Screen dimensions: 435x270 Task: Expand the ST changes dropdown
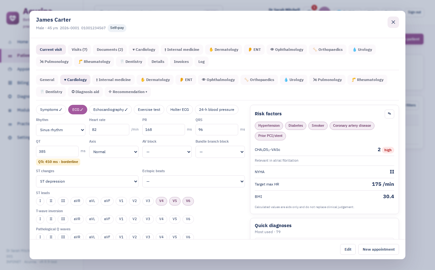coord(87,181)
